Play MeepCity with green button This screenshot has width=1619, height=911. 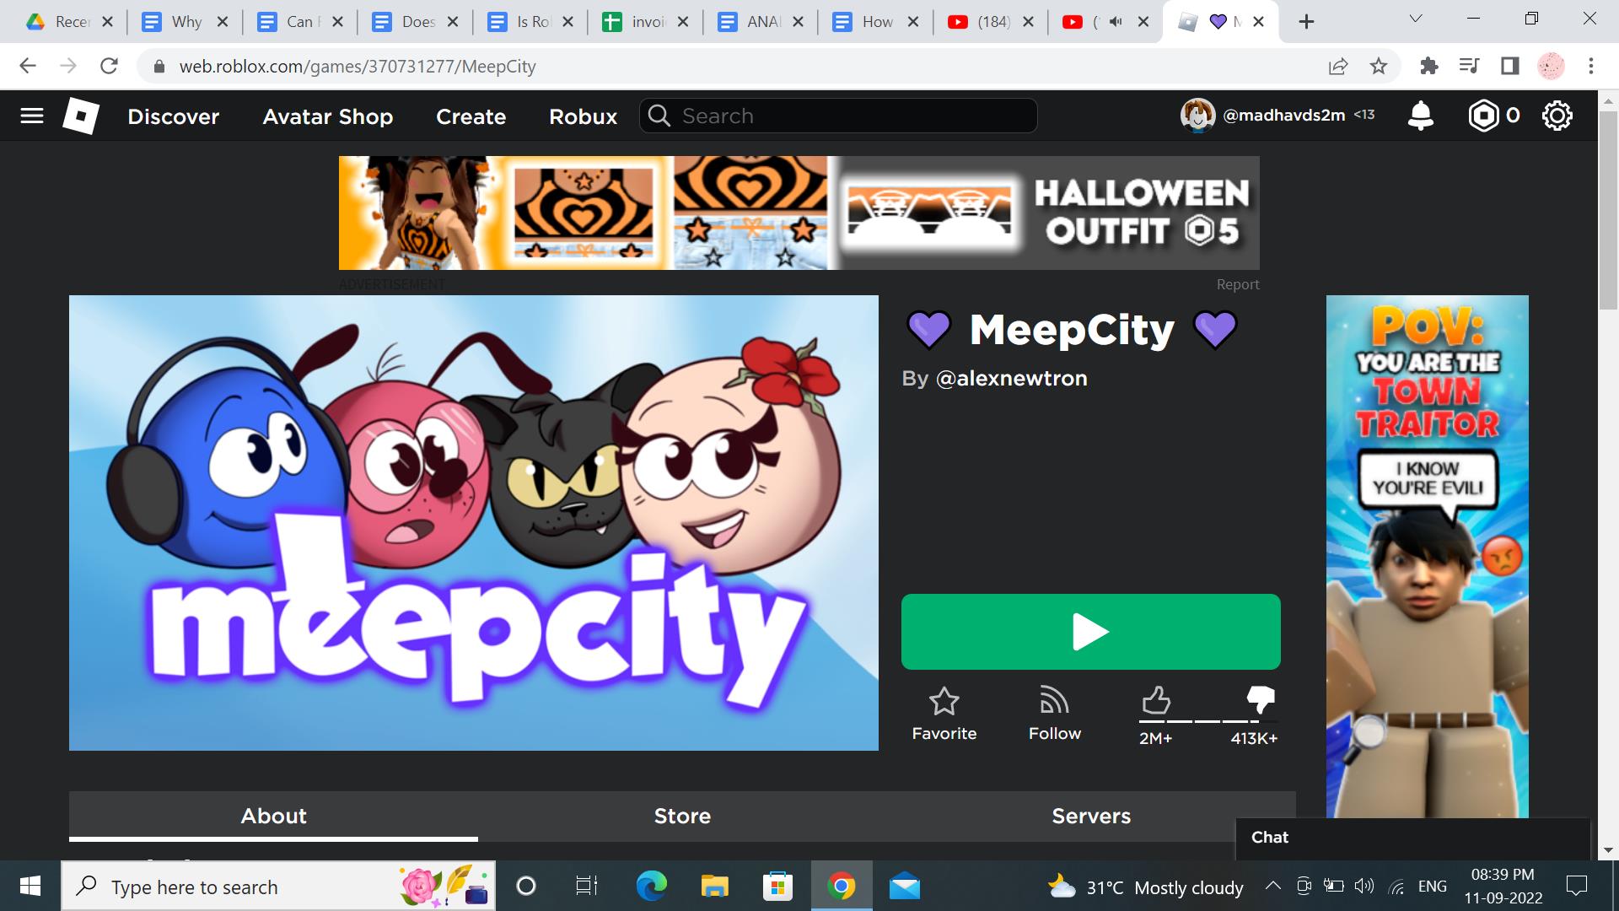pyautogui.click(x=1090, y=632)
